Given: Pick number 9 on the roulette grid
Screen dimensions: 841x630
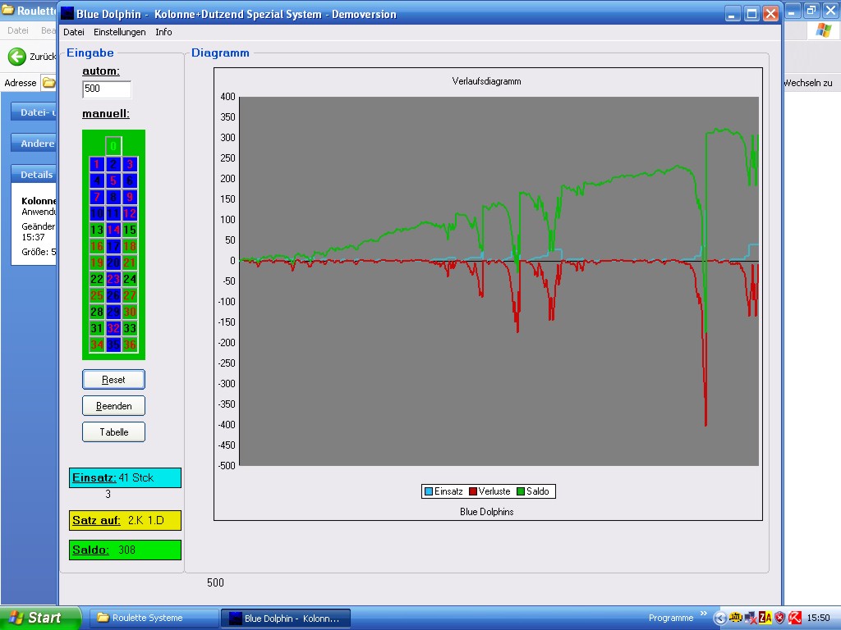Looking at the screenshot, I should (x=130, y=197).
